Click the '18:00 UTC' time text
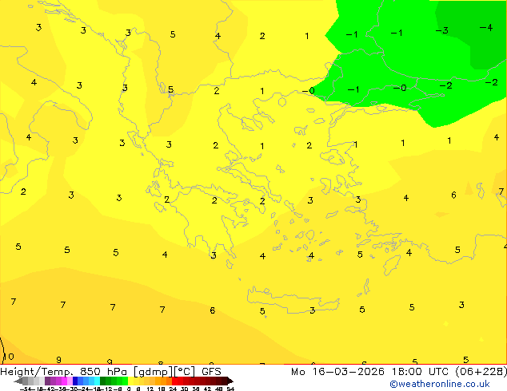This screenshot has width=507, height=391. (420, 371)
